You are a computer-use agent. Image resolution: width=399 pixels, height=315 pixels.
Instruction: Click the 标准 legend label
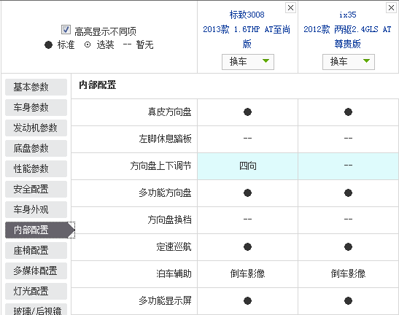coord(66,45)
